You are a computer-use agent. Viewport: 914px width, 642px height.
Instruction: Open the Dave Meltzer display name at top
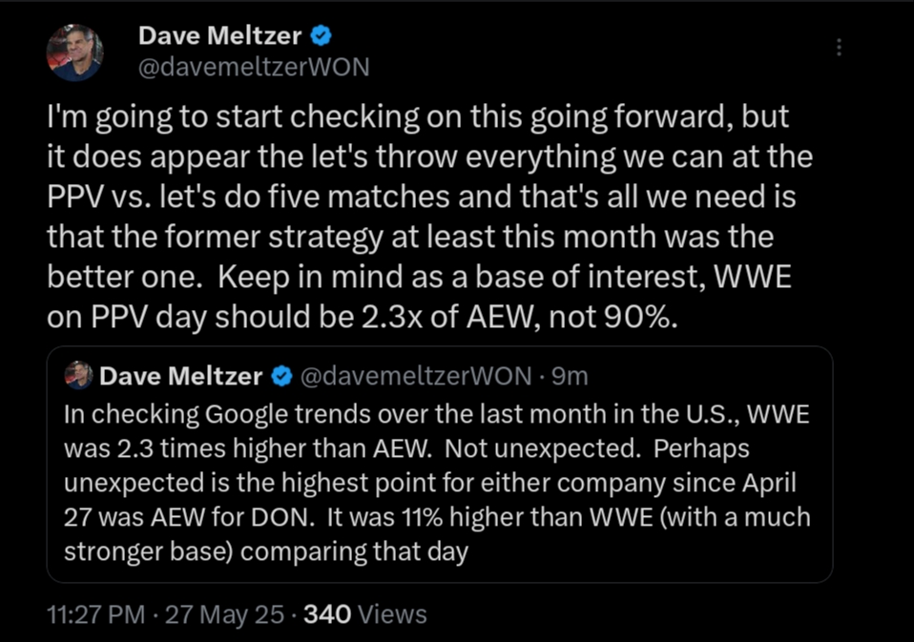220,36
